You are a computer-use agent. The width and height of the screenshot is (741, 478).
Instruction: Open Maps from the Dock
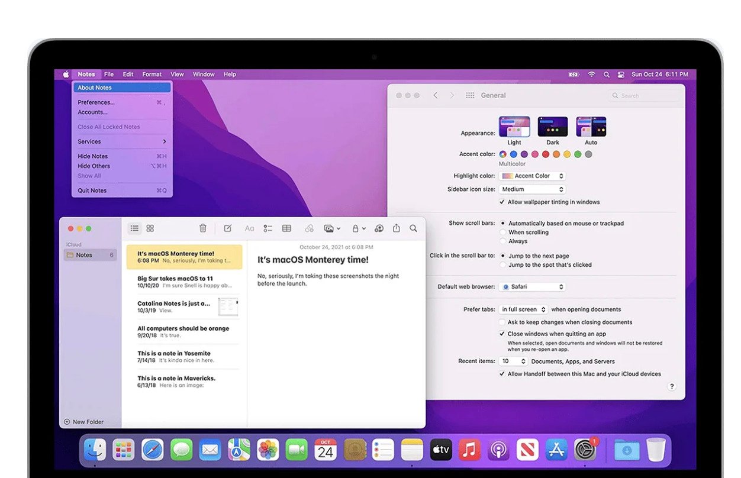(239, 450)
